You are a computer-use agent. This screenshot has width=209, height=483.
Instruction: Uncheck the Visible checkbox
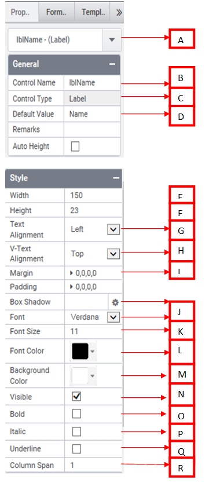click(76, 397)
